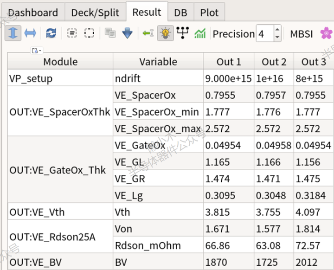Open the green chart plot icon

[x=200, y=33]
